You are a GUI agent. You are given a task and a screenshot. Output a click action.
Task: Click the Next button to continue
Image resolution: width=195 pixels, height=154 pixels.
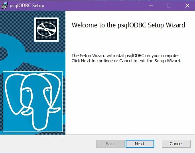coord(140,144)
